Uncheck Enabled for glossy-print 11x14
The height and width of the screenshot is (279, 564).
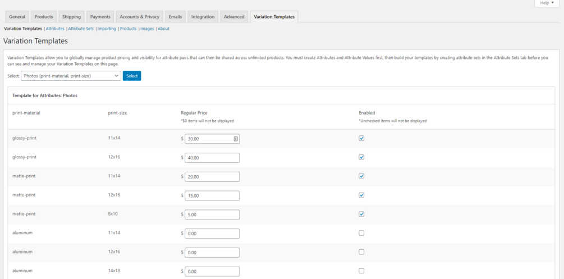pos(361,138)
